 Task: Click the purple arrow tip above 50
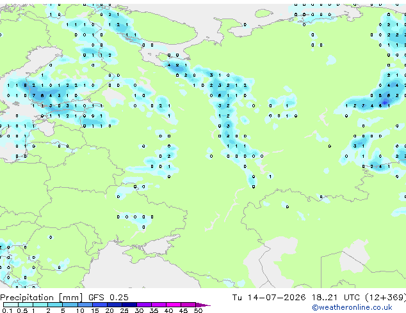coord(203,305)
